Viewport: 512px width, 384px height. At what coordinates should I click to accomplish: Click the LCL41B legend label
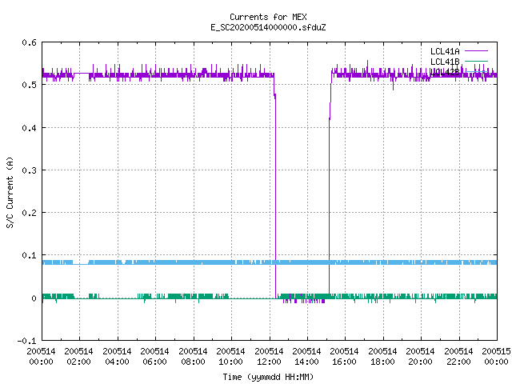coord(445,62)
